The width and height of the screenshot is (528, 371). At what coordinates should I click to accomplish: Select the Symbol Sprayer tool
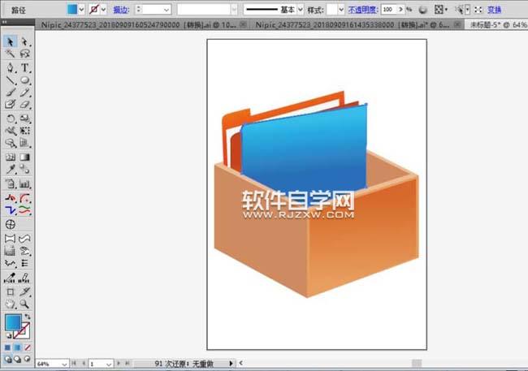pos(10,183)
